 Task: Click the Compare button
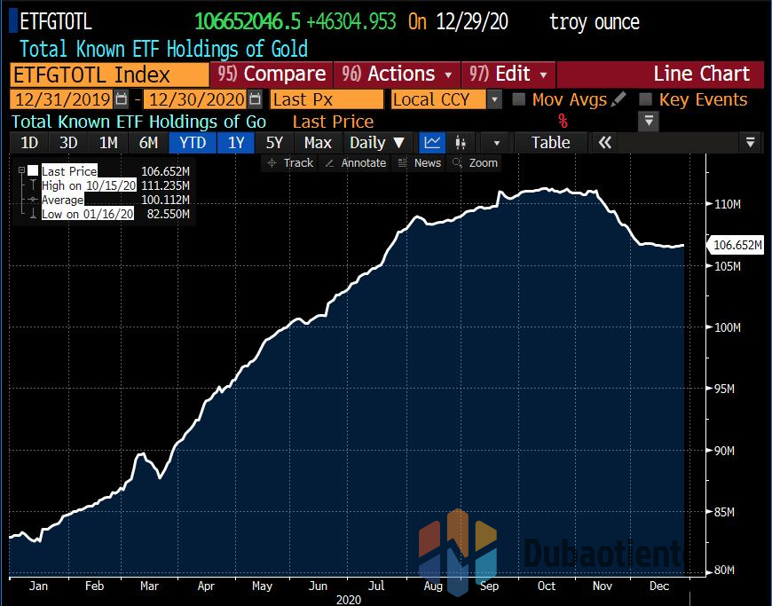[272, 75]
